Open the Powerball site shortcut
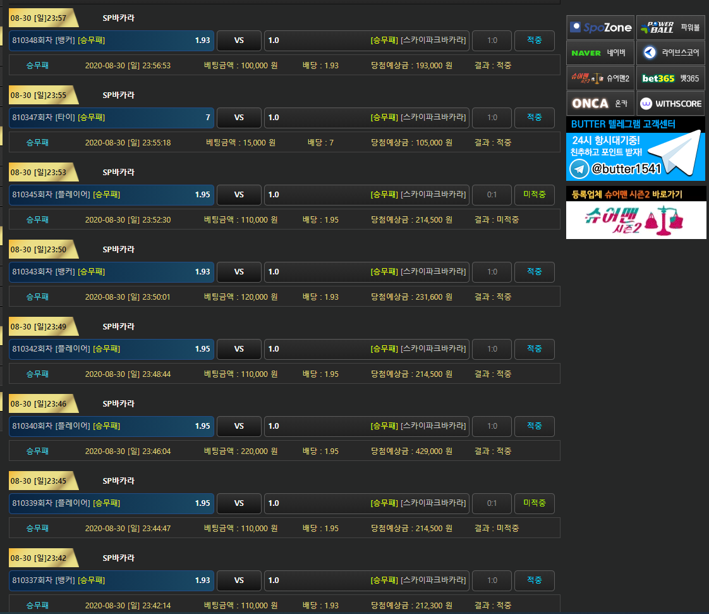 (670, 27)
